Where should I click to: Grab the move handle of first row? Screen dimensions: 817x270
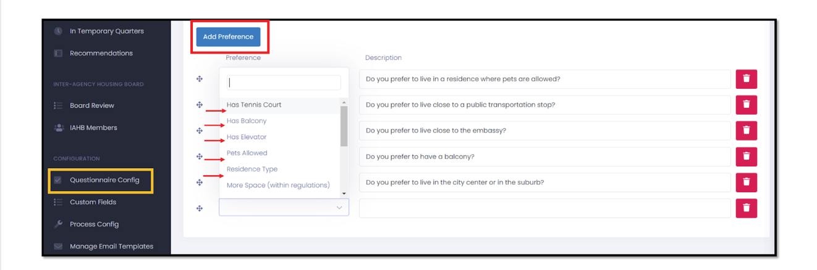pyautogui.click(x=200, y=79)
